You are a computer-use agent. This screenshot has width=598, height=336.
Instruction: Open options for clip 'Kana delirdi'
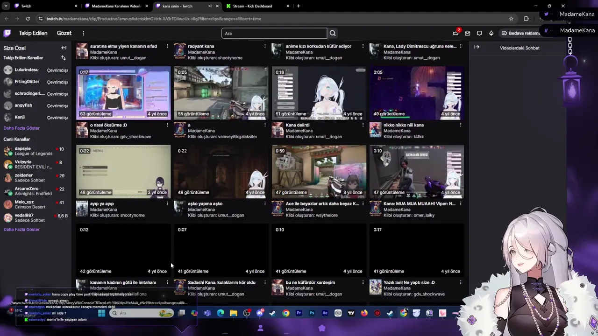tap(363, 125)
